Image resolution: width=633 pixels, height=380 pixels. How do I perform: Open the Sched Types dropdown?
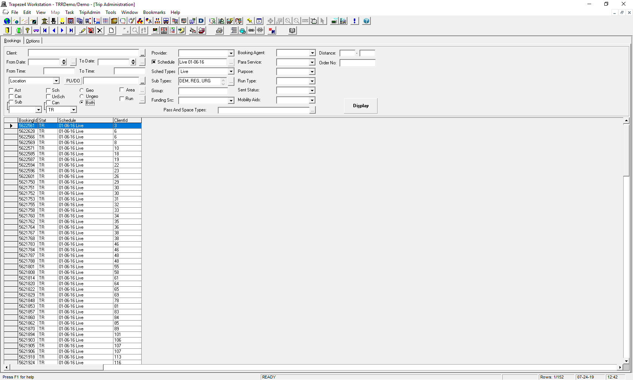pyautogui.click(x=231, y=71)
